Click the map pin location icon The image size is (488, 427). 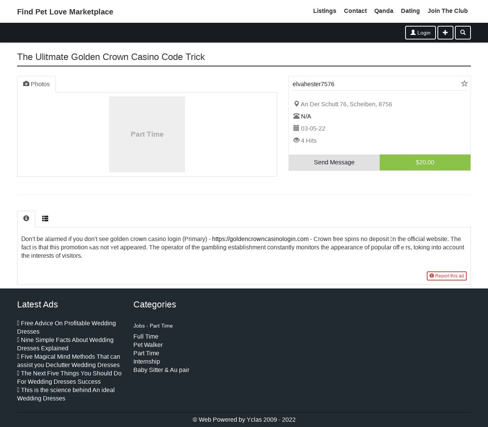point(296,104)
